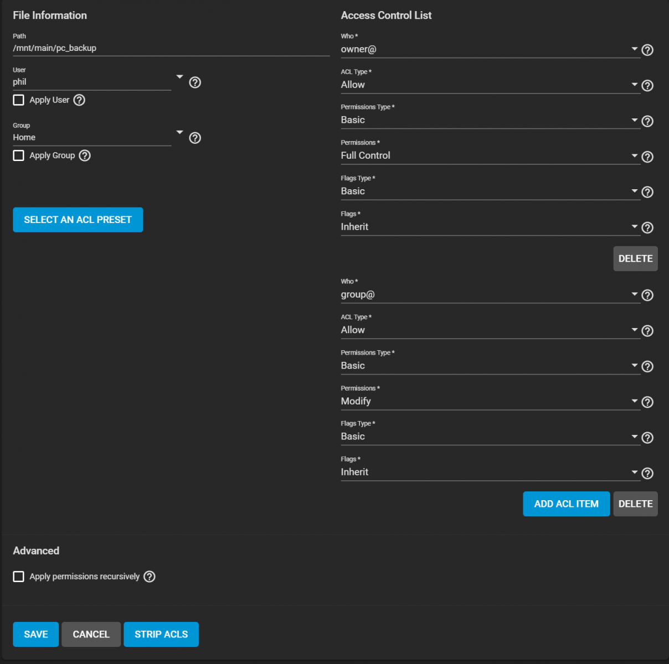Add a new ACL item
The image size is (669, 664).
(x=566, y=504)
